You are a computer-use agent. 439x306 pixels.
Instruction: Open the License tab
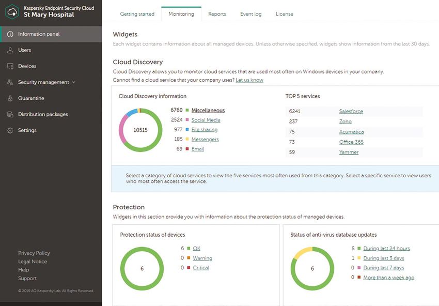(285, 14)
